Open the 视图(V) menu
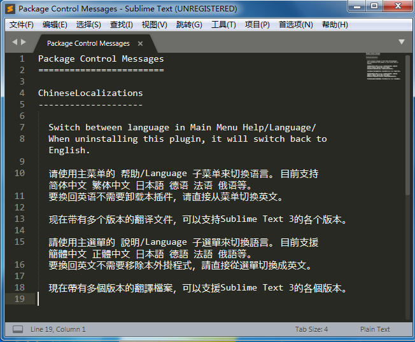 click(x=154, y=25)
